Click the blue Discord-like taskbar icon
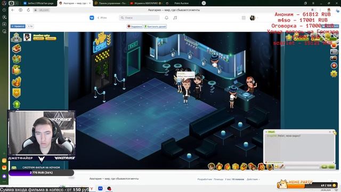 [100, 188]
